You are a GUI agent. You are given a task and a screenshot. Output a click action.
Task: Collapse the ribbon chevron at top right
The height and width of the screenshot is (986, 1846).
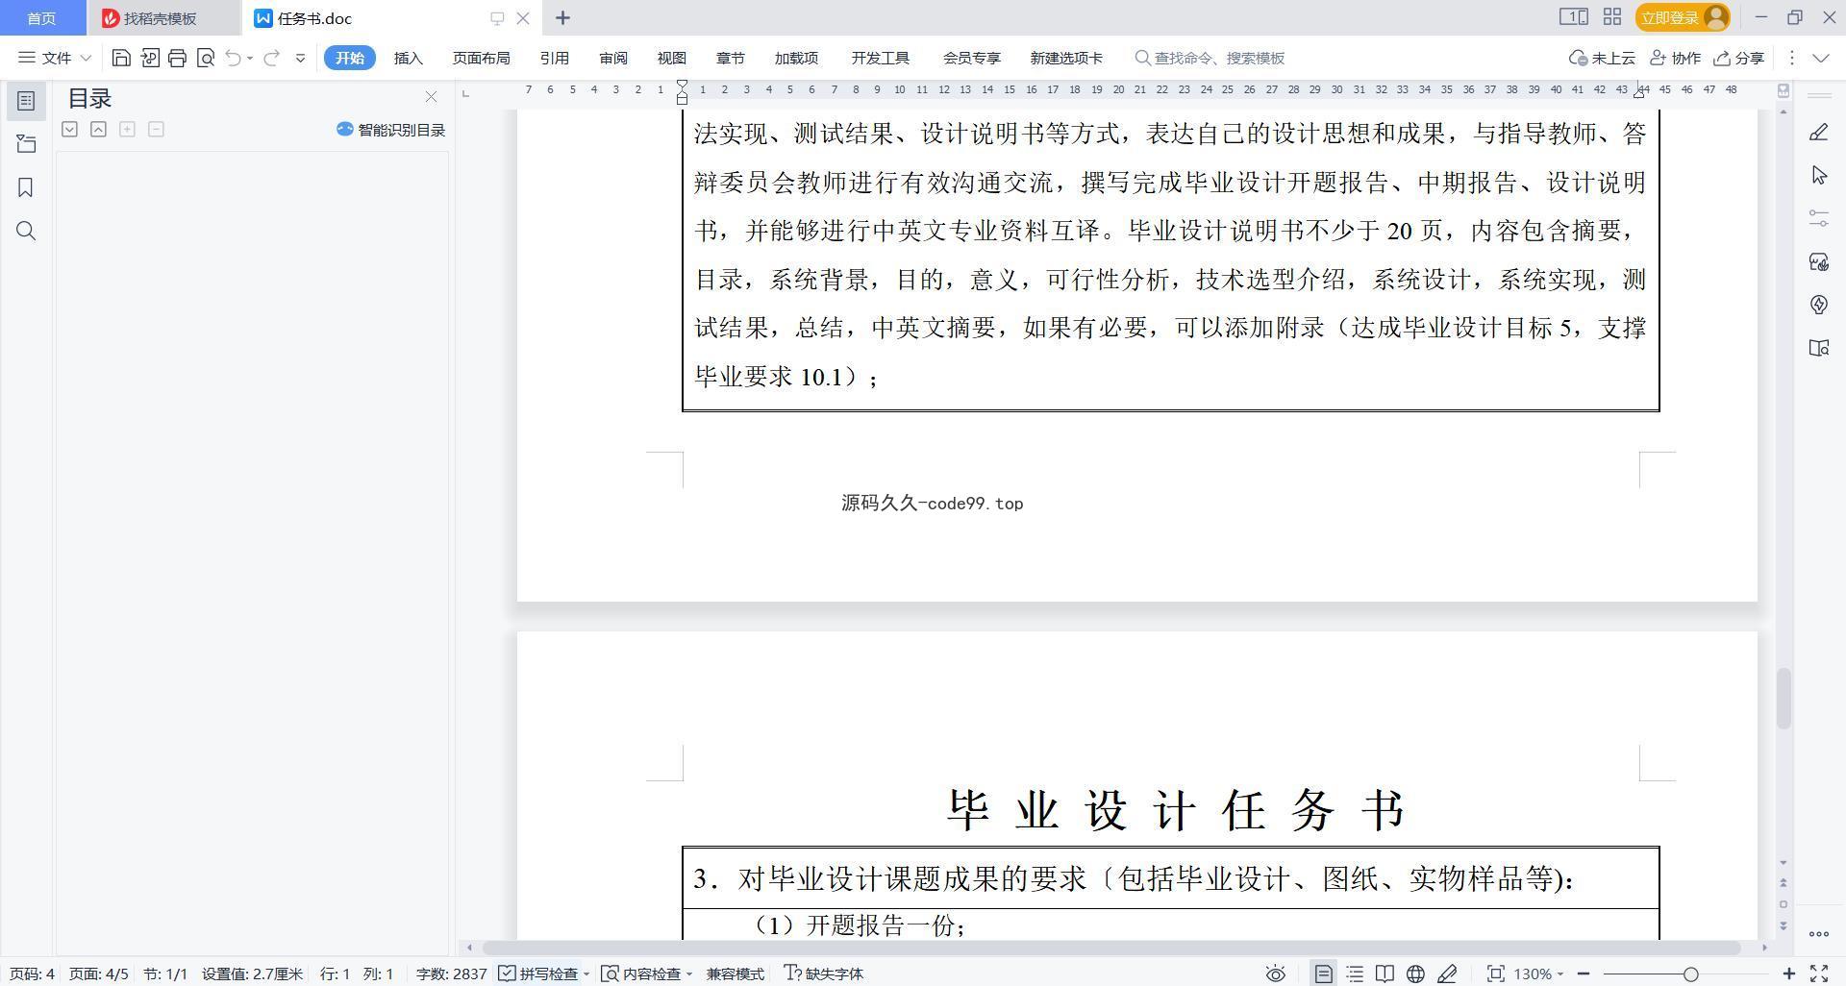(1820, 58)
